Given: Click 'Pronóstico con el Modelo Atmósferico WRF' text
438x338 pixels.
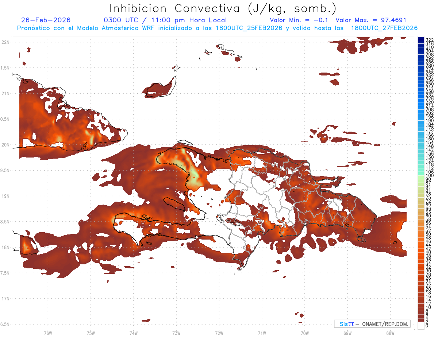Looking at the screenshot, I should (x=87, y=28).
